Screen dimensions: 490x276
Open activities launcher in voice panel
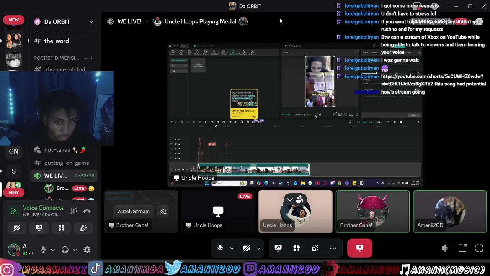(x=61, y=228)
